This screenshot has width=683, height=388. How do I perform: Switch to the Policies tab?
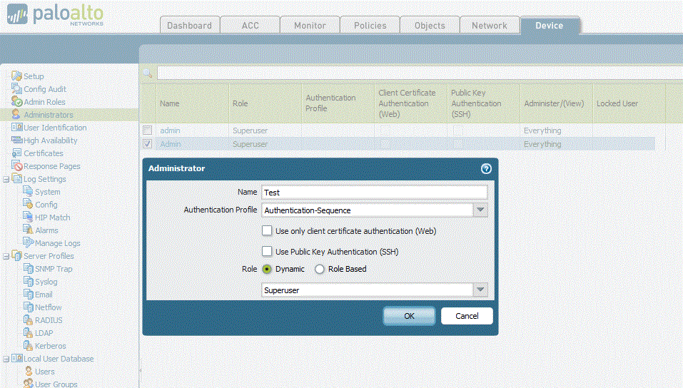370,25
